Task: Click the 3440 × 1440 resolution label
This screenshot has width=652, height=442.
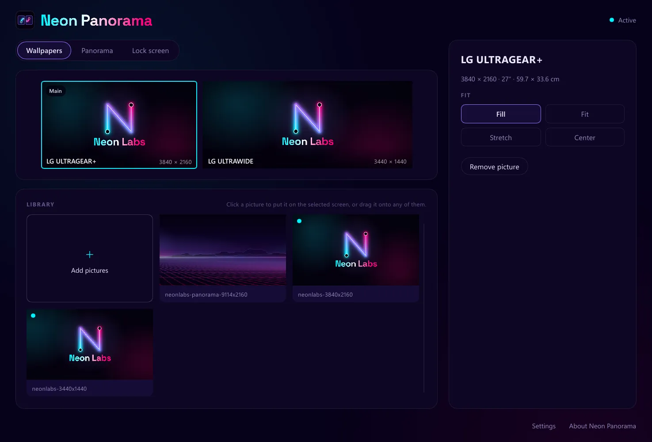Action: (390, 162)
